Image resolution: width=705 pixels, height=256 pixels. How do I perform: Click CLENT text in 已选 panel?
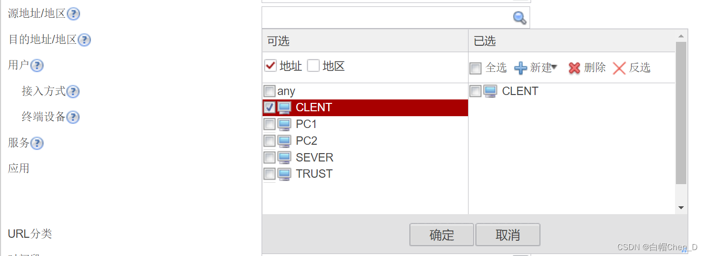tap(520, 92)
